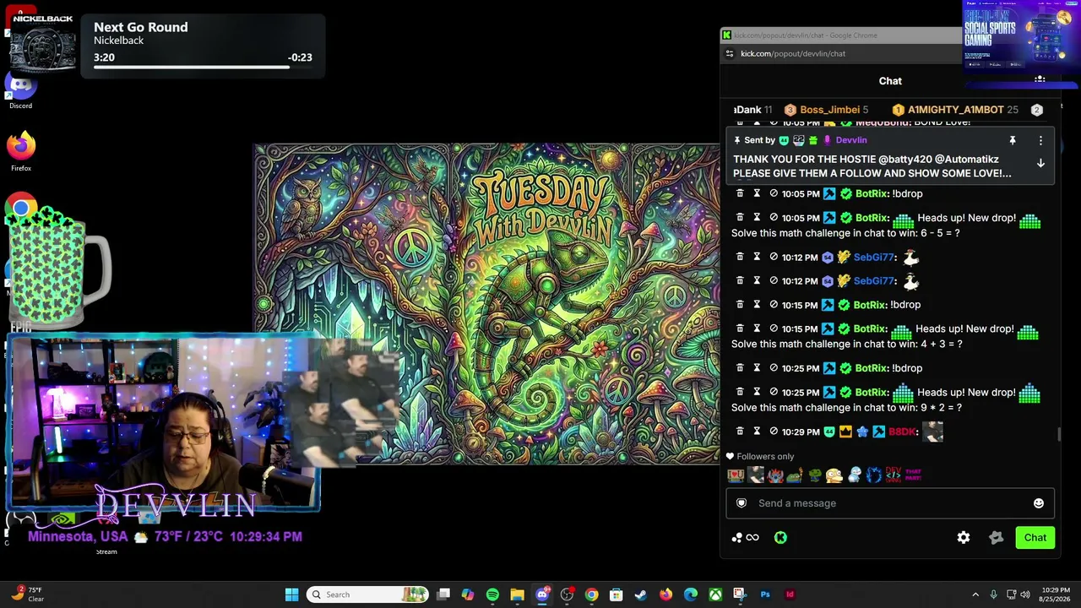Open B8DK user profile
This screenshot has width=1081, height=608.
tap(902, 432)
